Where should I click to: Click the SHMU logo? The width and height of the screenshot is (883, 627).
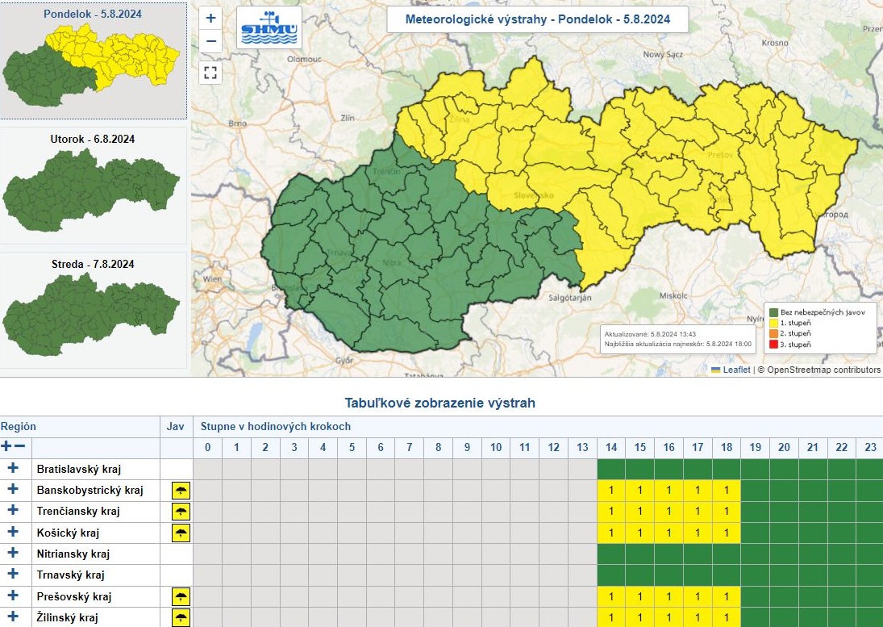269,29
